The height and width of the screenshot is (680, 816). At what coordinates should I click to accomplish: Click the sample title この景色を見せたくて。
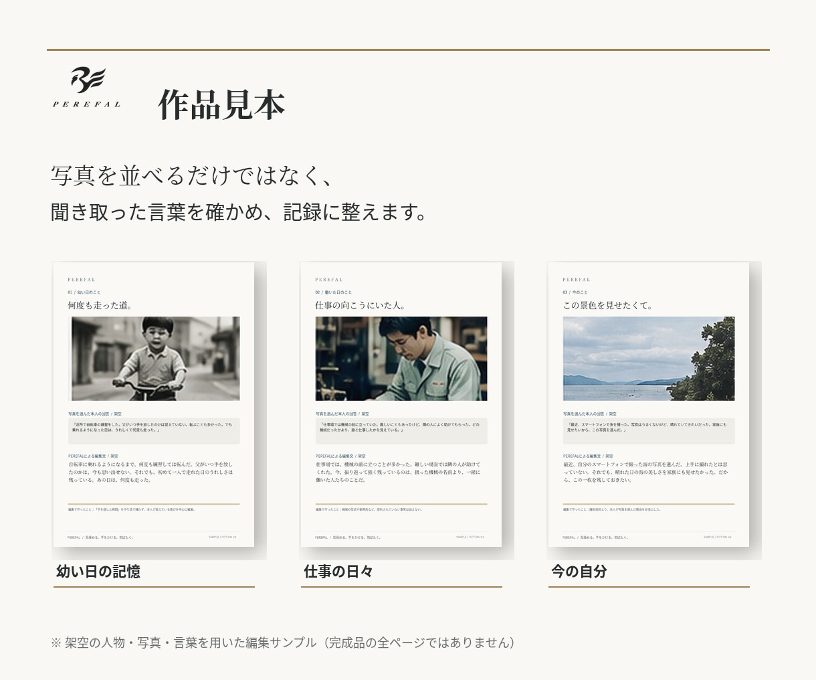click(608, 305)
